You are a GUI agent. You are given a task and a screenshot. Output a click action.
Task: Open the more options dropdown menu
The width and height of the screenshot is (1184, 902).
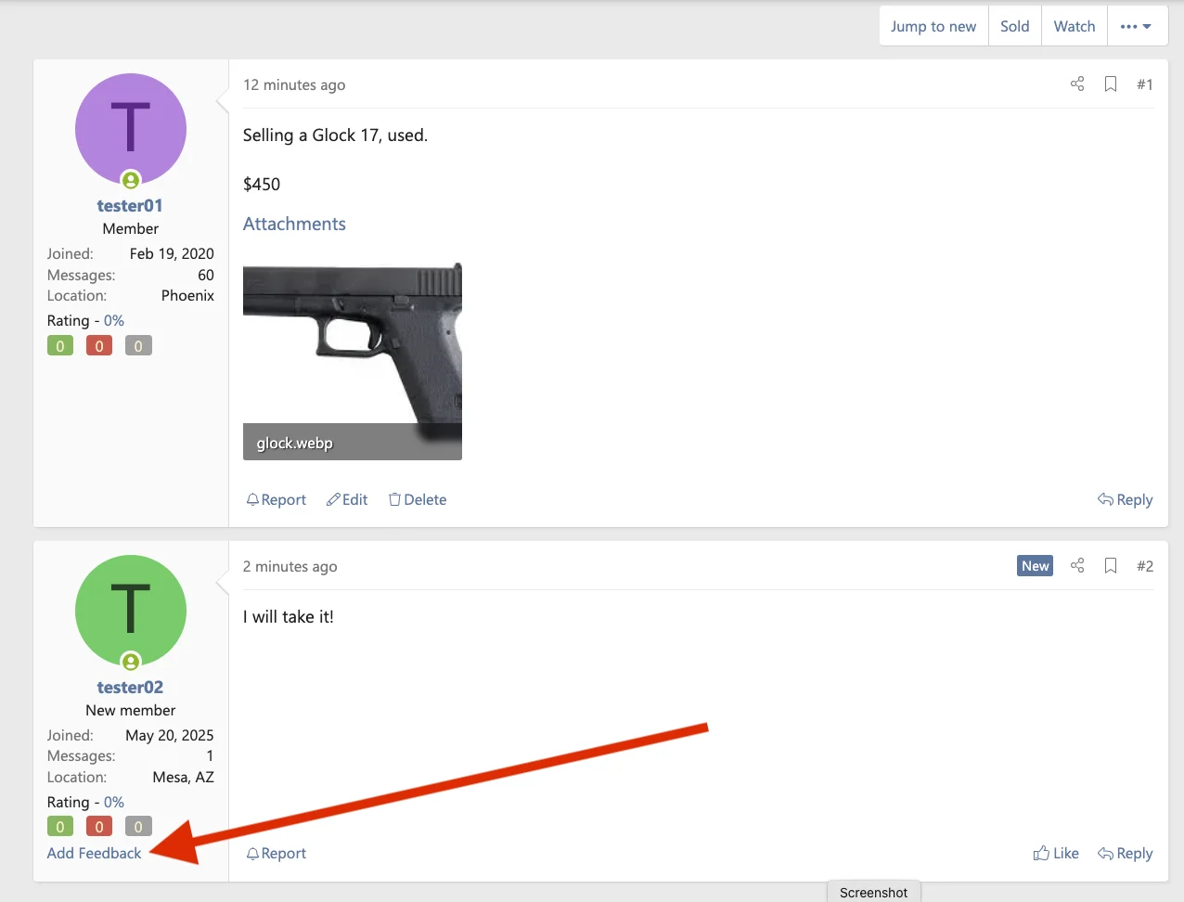1137,27
